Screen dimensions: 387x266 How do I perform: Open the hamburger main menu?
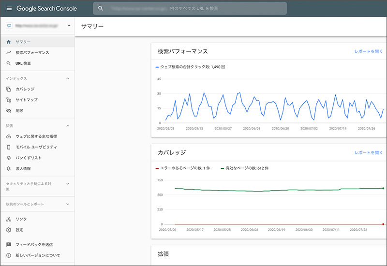(9, 8)
